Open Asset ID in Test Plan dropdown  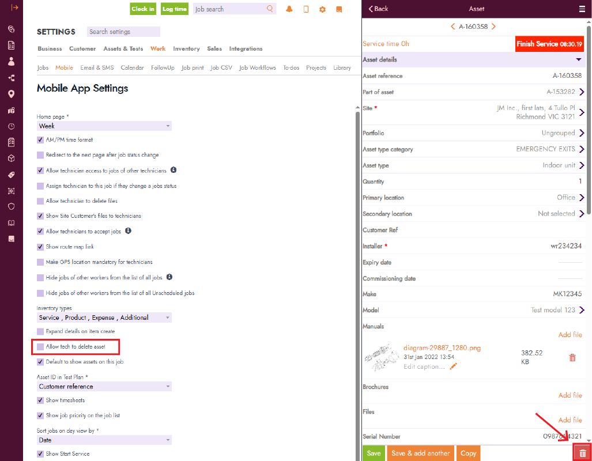point(104,386)
